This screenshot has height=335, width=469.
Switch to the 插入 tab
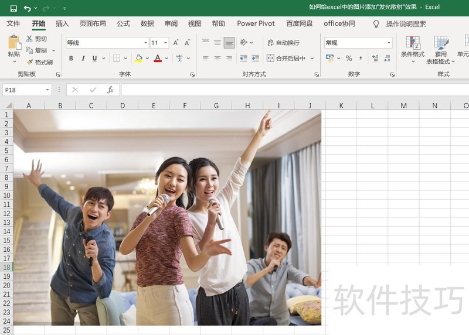coord(62,23)
